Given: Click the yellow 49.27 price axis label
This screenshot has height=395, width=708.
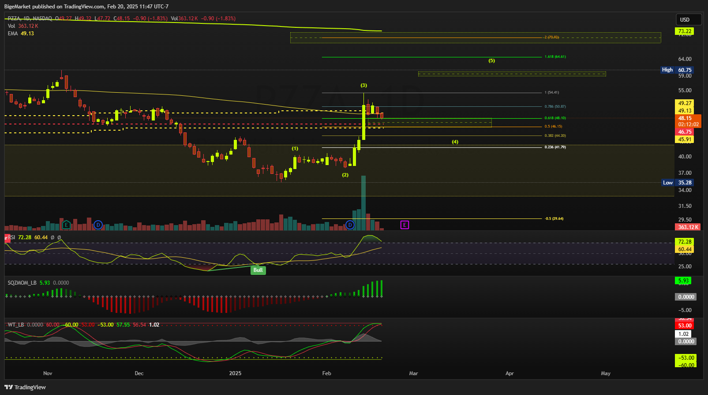Looking at the screenshot, I should 685,103.
